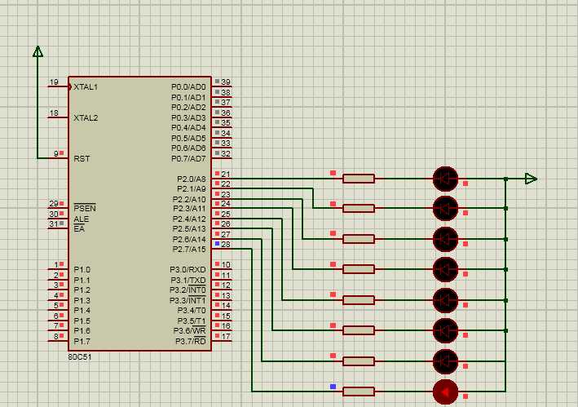Viewport: 578px width, 407px height.
Task: Click pin number 19 beside XTAL1
Action: click(x=54, y=82)
